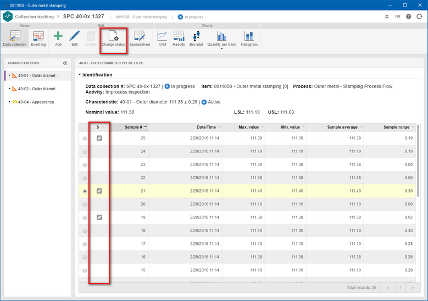Viewport: 428px width, 301px height.
Task: Select the radio button for sample 21
Action: pos(85,191)
